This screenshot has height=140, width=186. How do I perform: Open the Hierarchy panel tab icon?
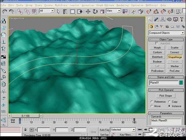(x=163, y=19)
